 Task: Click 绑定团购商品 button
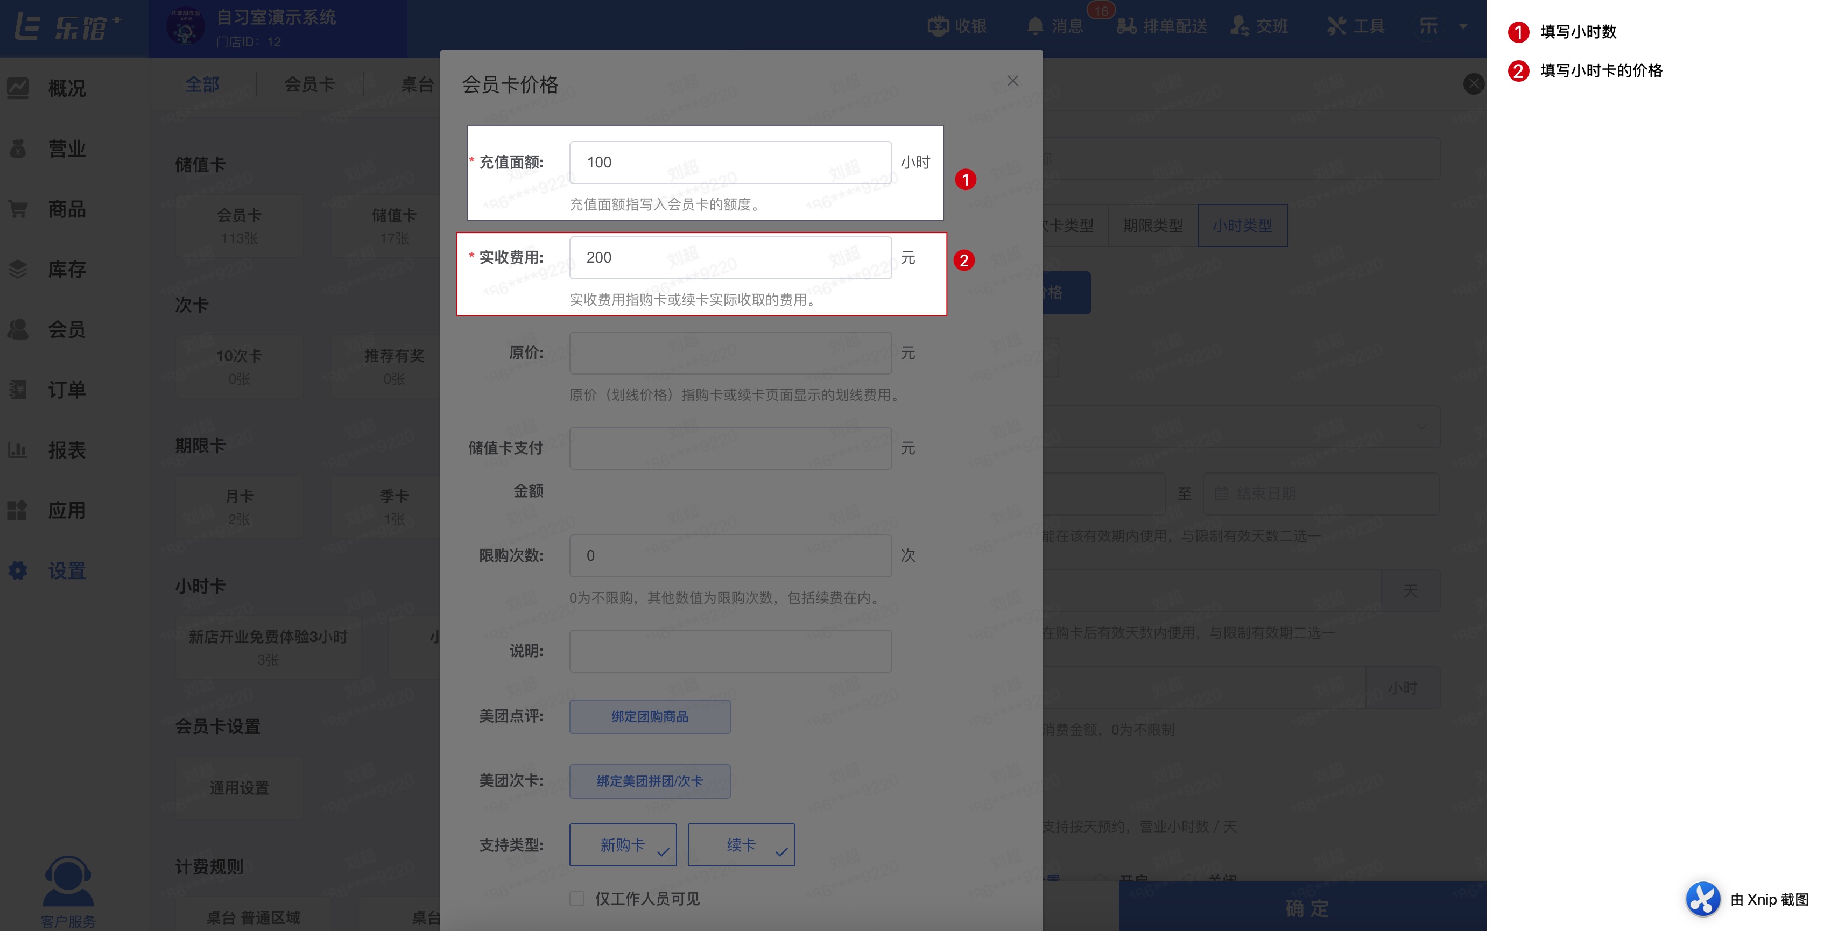(650, 716)
